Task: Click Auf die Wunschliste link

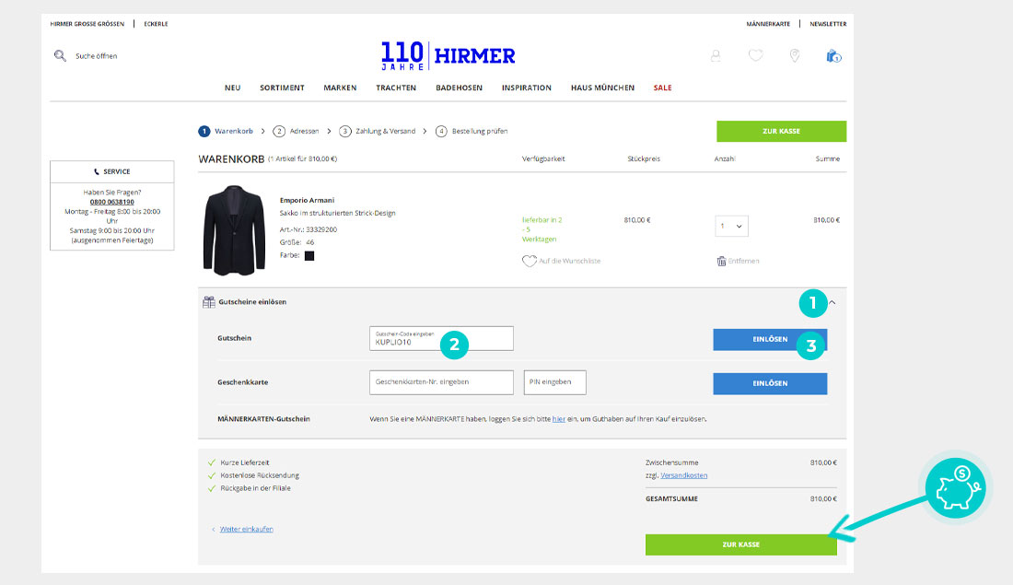Action: click(570, 261)
